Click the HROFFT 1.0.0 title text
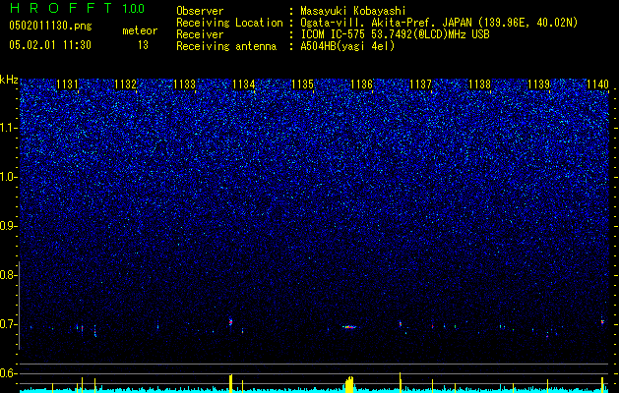The image size is (619, 393). [x=78, y=8]
